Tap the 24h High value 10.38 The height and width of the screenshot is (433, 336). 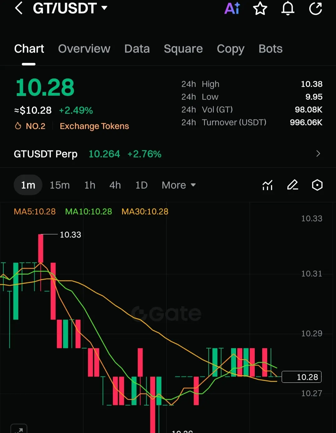(311, 84)
